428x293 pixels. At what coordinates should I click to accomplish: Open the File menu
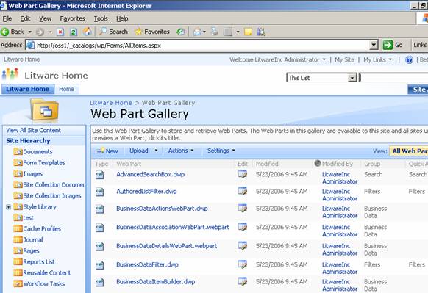click(x=7, y=18)
